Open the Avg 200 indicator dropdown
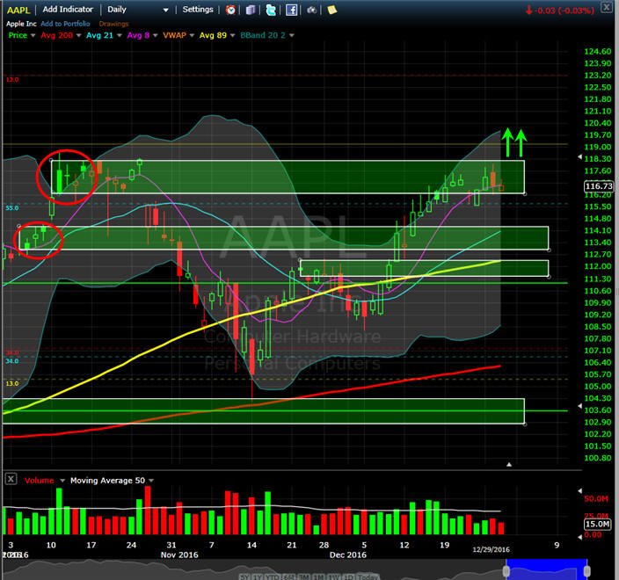Image resolution: width=619 pixels, height=580 pixels. [x=78, y=35]
